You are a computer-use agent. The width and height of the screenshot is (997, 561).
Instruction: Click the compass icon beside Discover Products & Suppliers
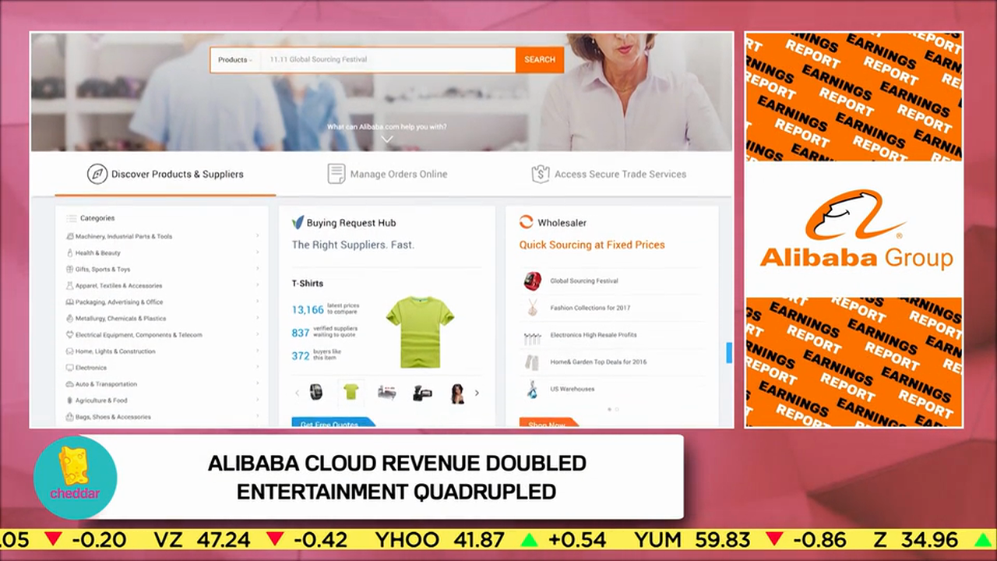coord(97,174)
